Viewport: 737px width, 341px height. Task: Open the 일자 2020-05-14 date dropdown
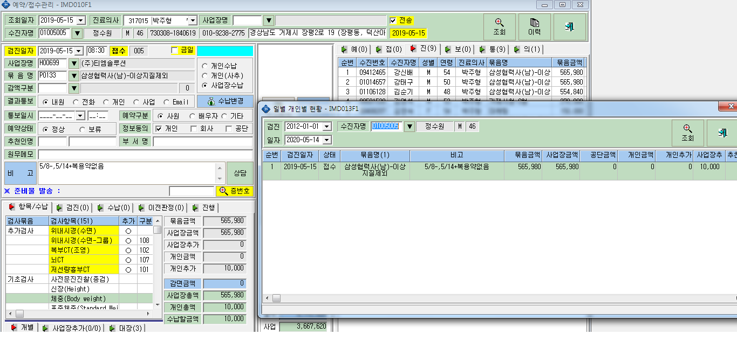(x=326, y=140)
